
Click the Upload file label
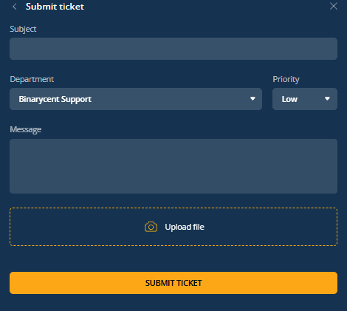click(185, 227)
